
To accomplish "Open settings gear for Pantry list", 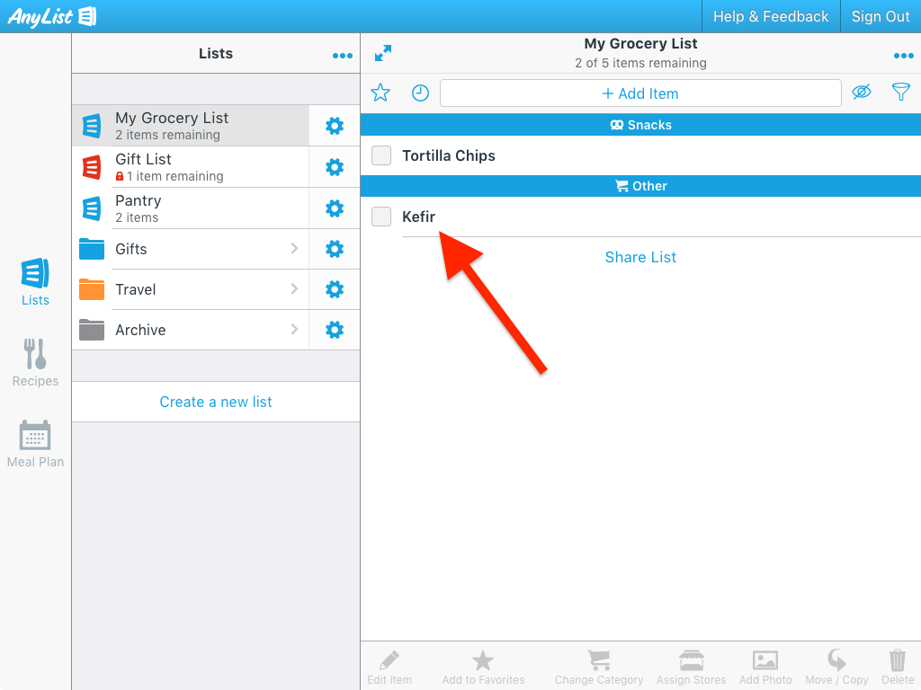I will tap(335, 208).
